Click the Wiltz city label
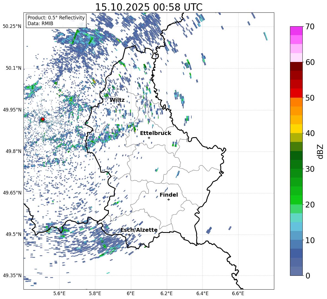This screenshot has width=327, height=299. click(117, 100)
